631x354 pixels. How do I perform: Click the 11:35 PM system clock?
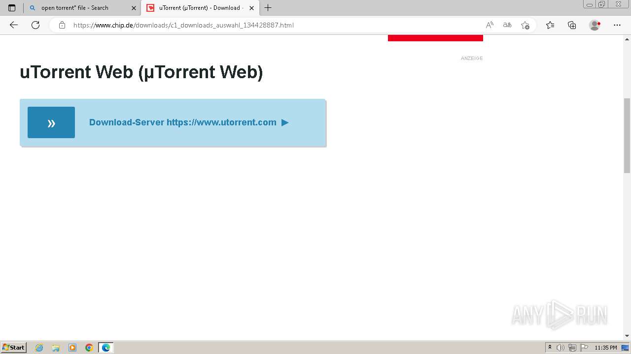tap(606, 348)
